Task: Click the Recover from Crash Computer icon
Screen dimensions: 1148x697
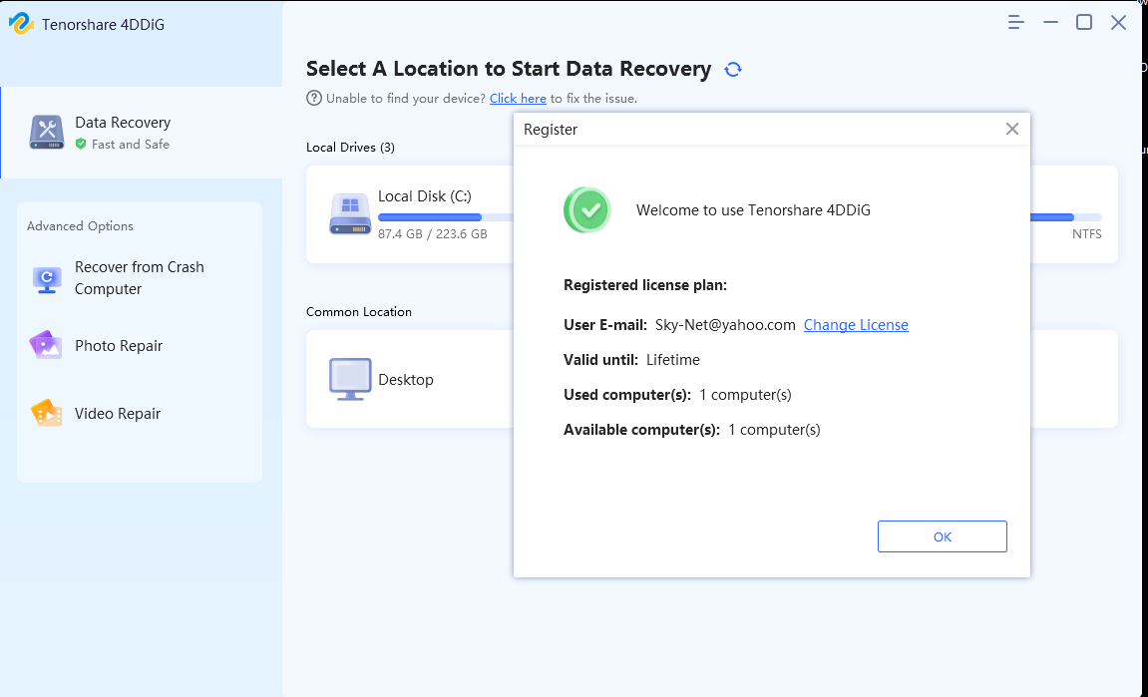Action: [47, 278]
